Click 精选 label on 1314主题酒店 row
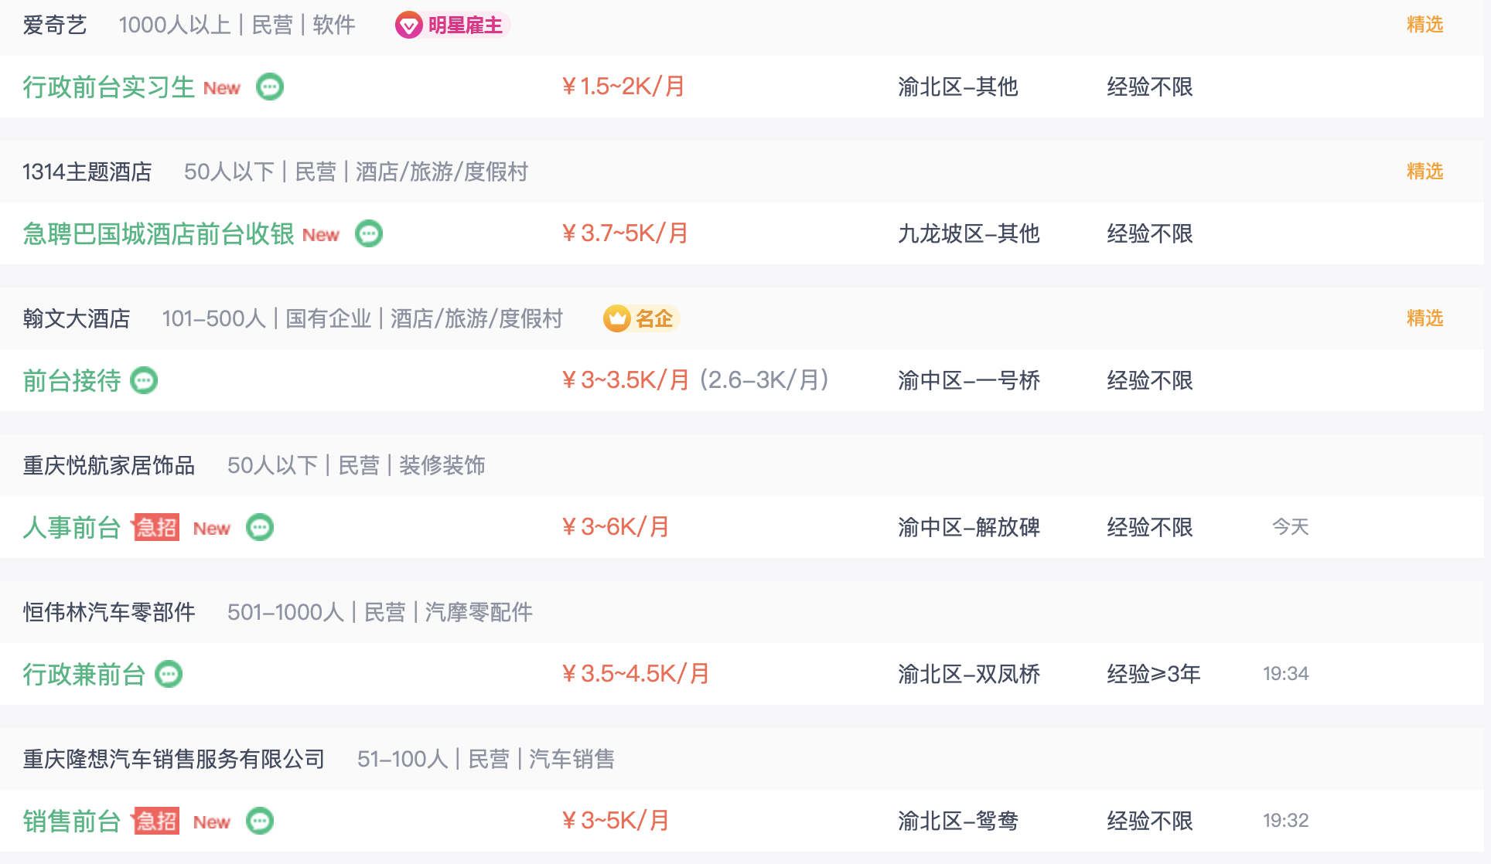1491x864 pixels. [x=1424, y=171]
